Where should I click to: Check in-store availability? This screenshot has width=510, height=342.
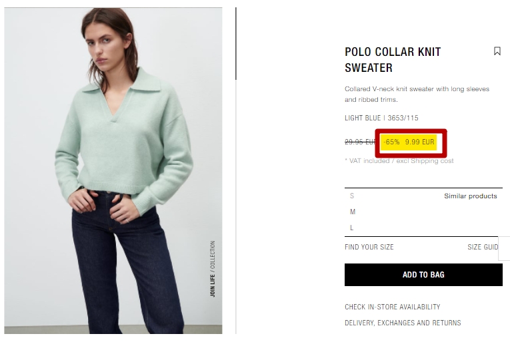(x=393, y=307)
